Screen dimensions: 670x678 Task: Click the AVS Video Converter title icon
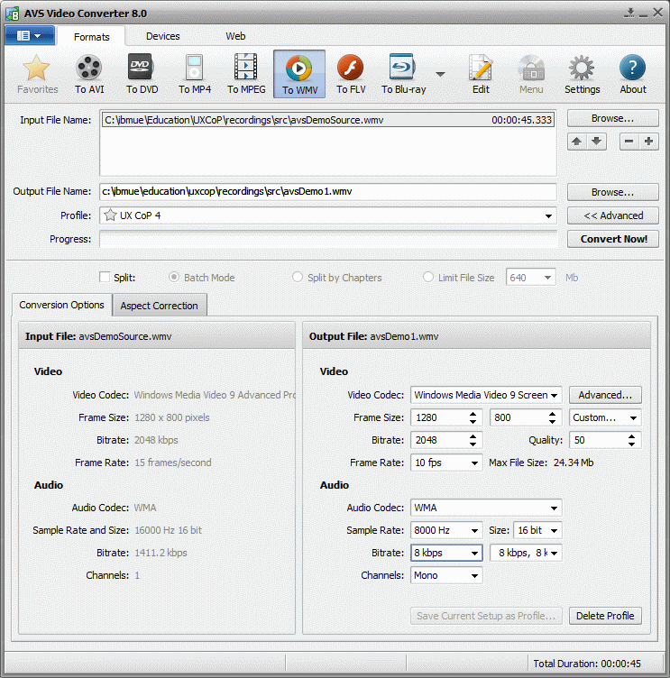point(12,14)
